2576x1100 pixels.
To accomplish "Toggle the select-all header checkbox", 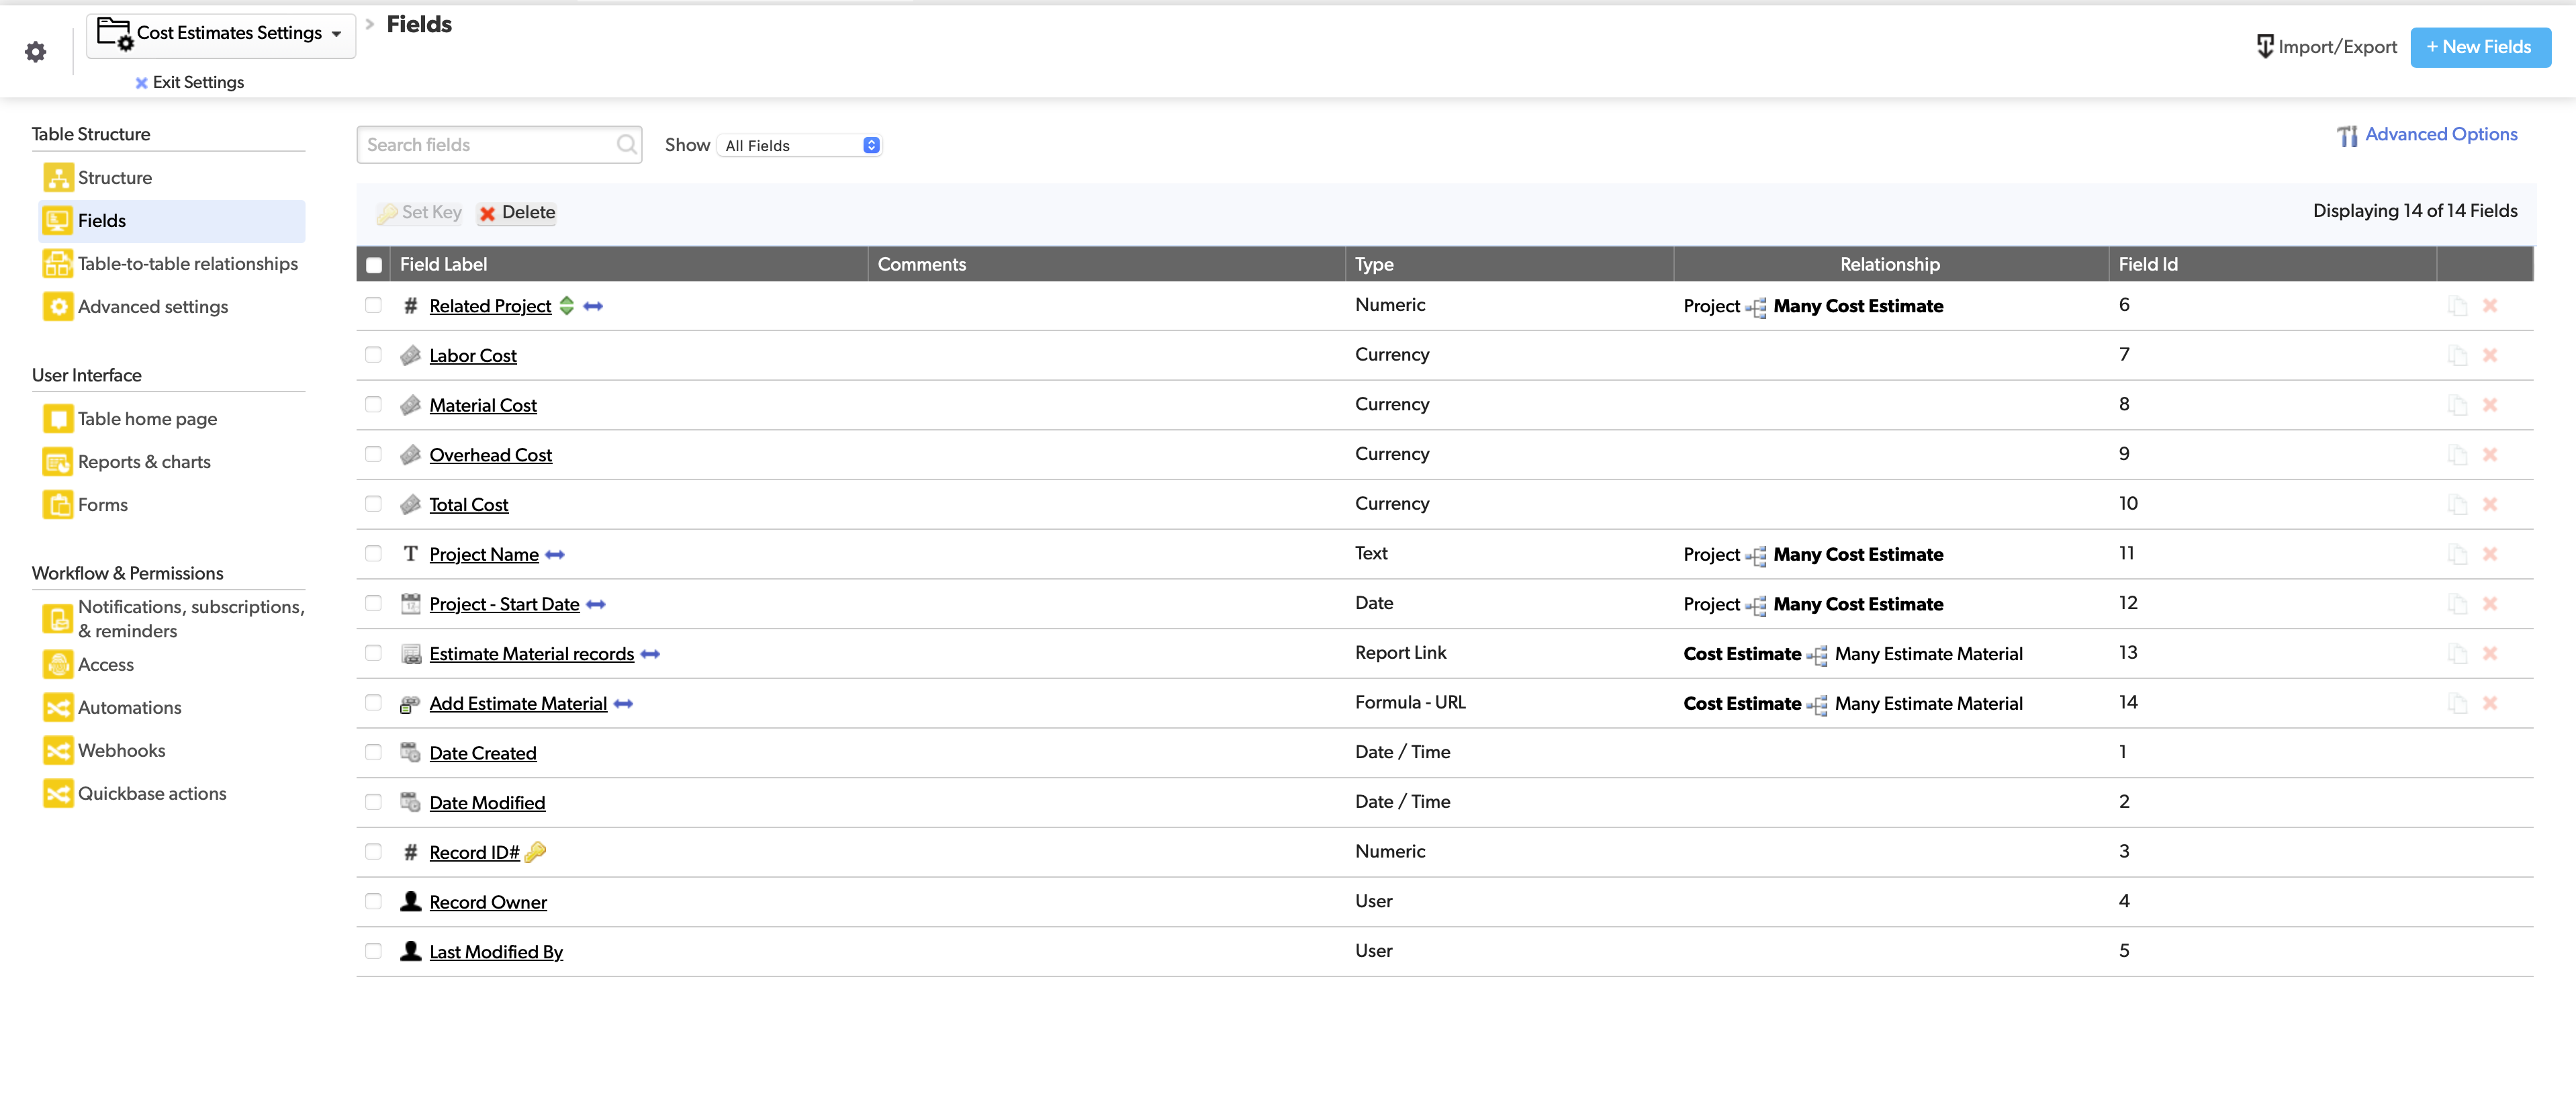I will click(374, 265).
